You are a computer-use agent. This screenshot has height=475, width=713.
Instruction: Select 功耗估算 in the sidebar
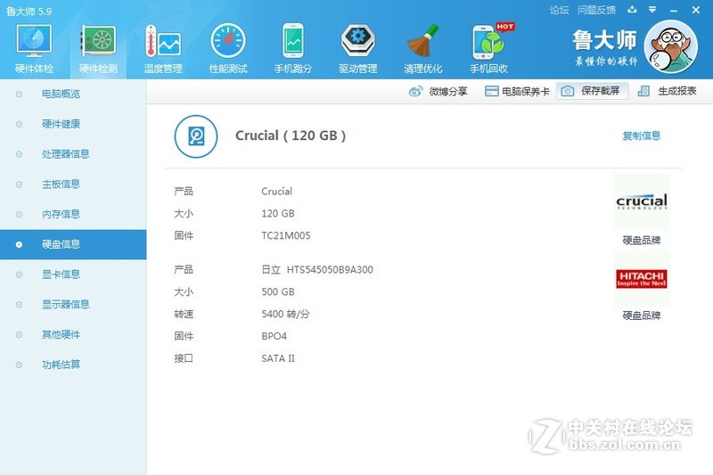73,364
